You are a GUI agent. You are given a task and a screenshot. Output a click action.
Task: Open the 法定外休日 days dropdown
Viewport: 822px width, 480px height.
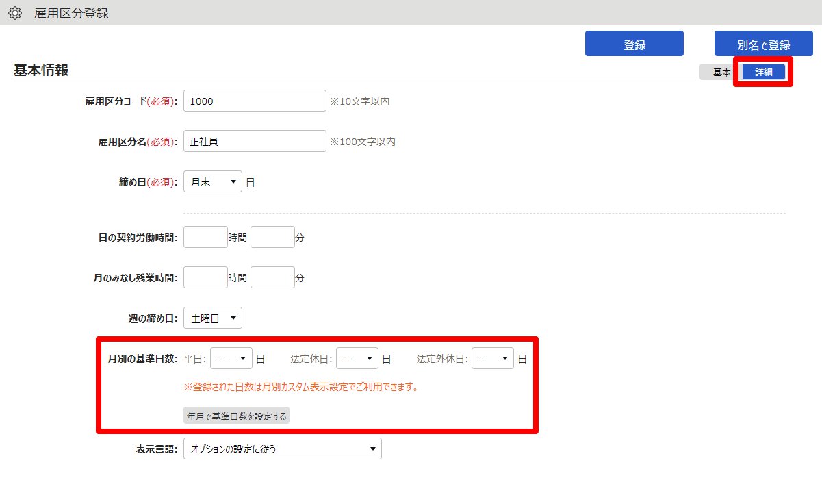click(x=493, y=358)
